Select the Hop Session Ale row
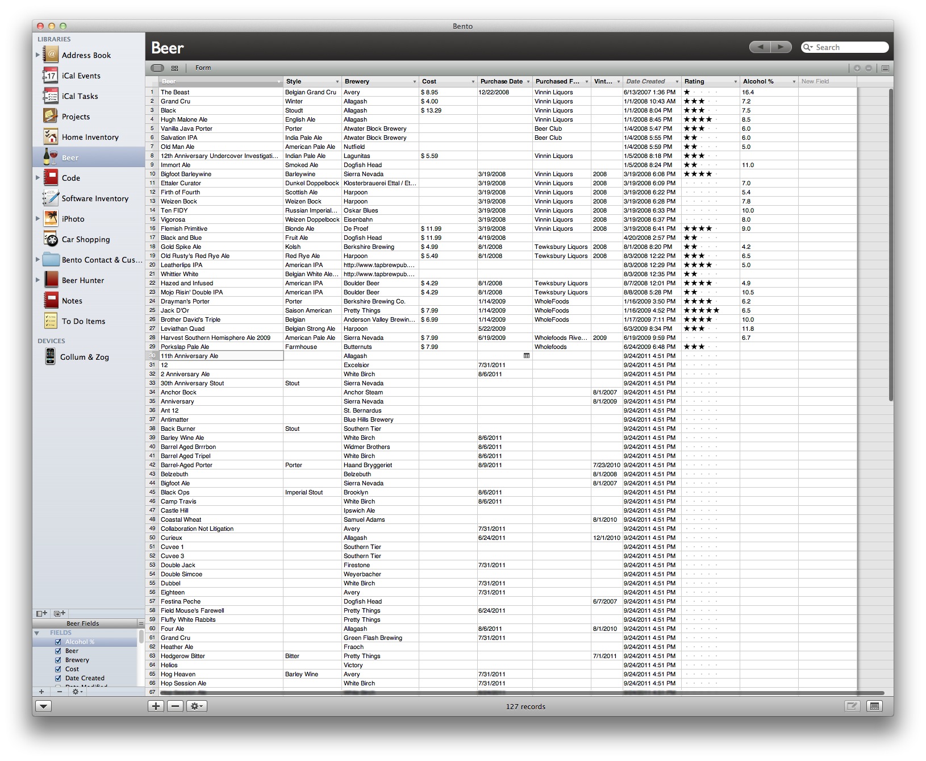This screenshot has width=926, height=761. tap(501, 683)
